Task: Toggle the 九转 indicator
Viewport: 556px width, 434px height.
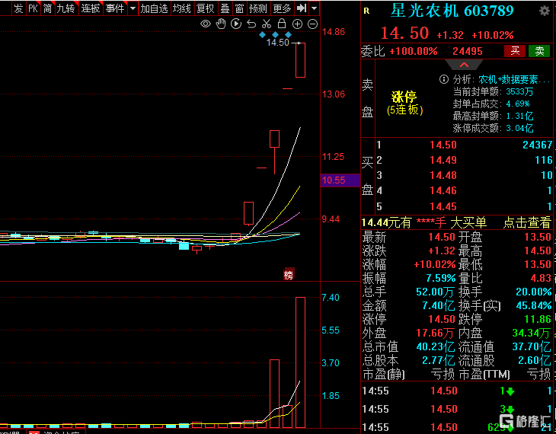Action: [66, 8]
